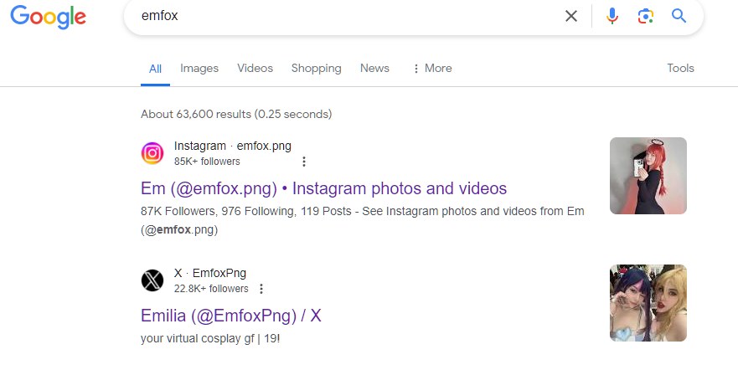Screen dimensions: 738x370
Task: Open the Tools search options
Action: (x=680, y=69)
